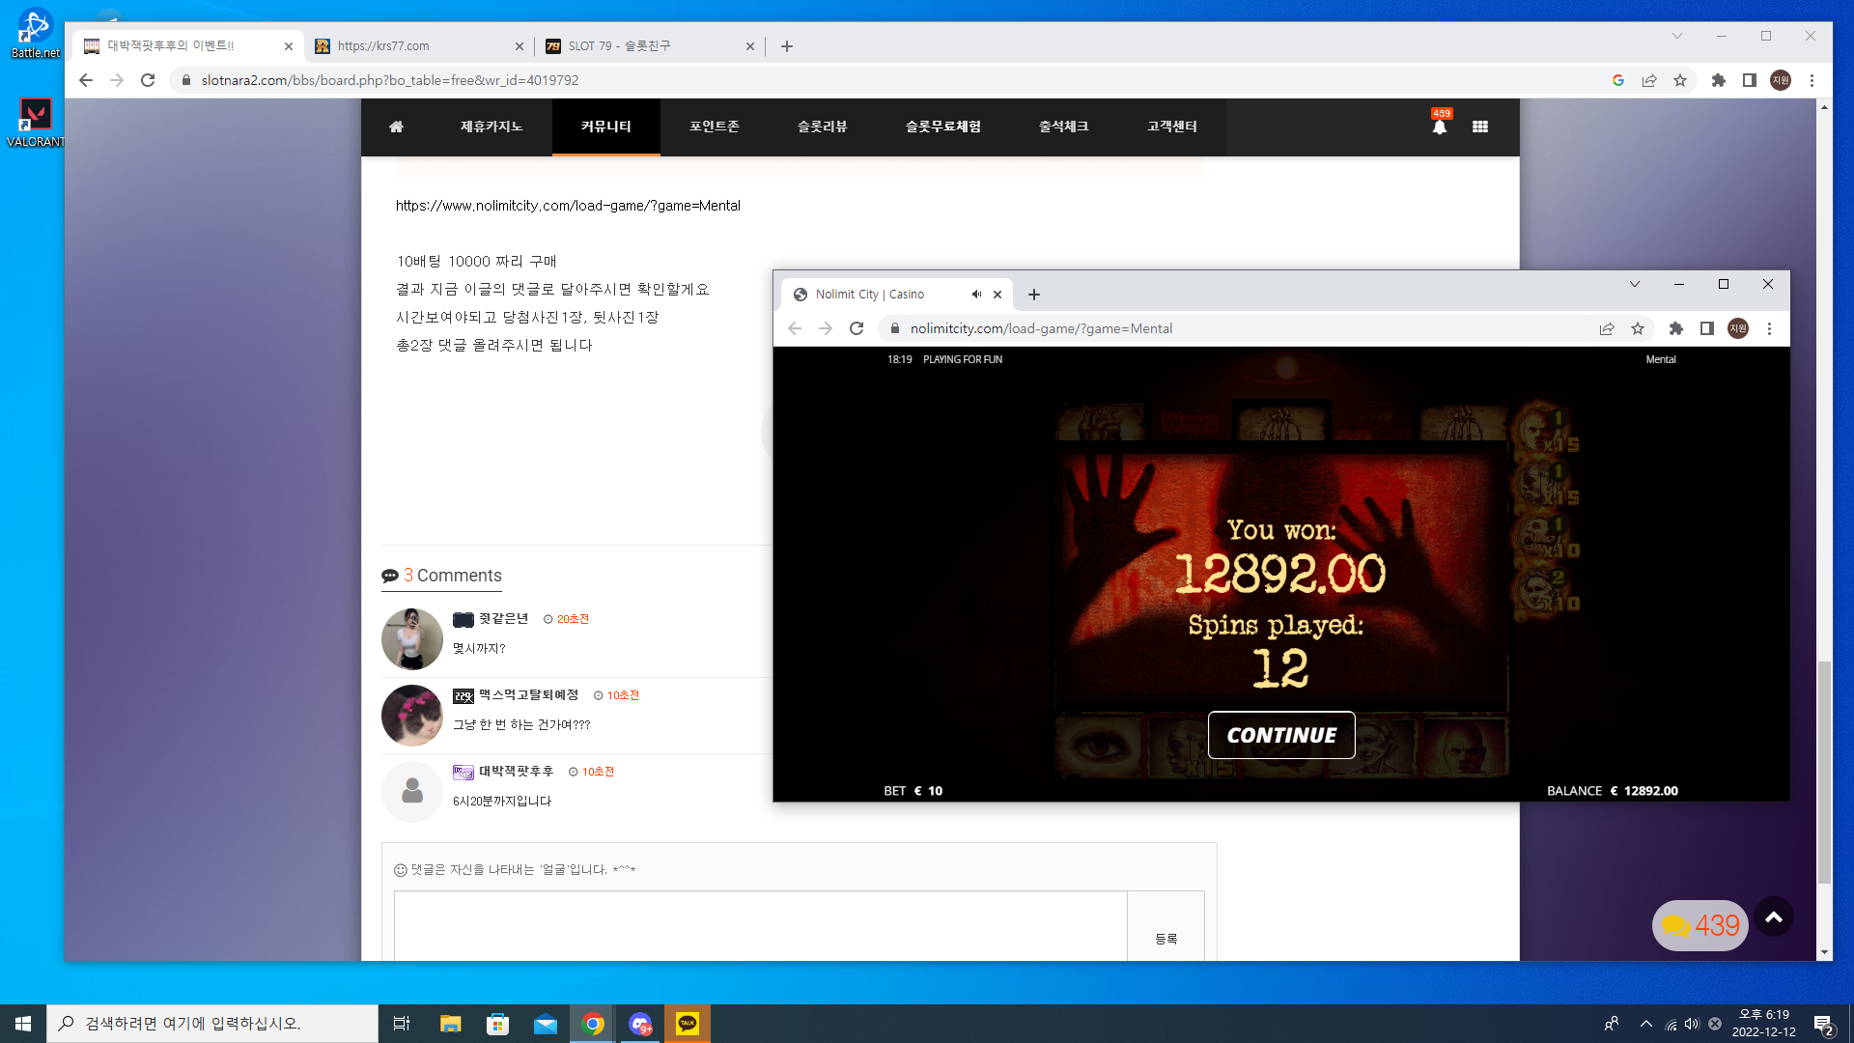
Task: Click the slotnara2 address bar URL
Action: (390, 80)
